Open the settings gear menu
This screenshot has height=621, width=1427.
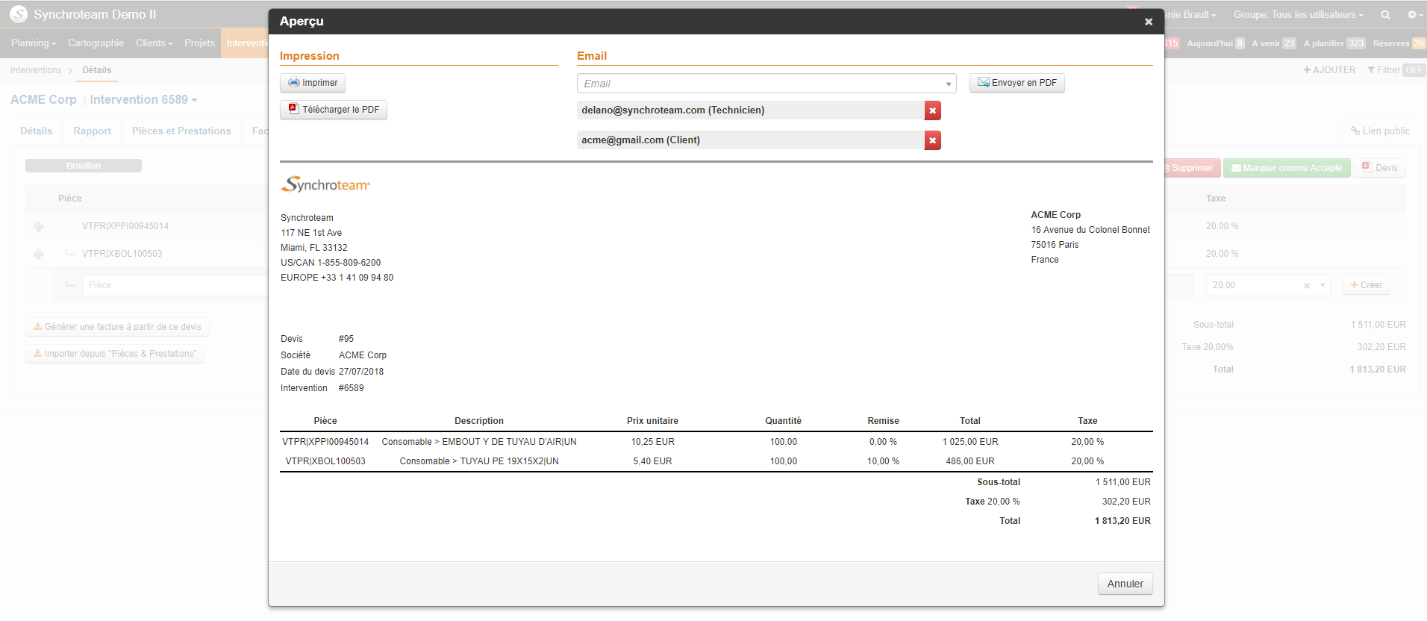tap(1414, 15)
